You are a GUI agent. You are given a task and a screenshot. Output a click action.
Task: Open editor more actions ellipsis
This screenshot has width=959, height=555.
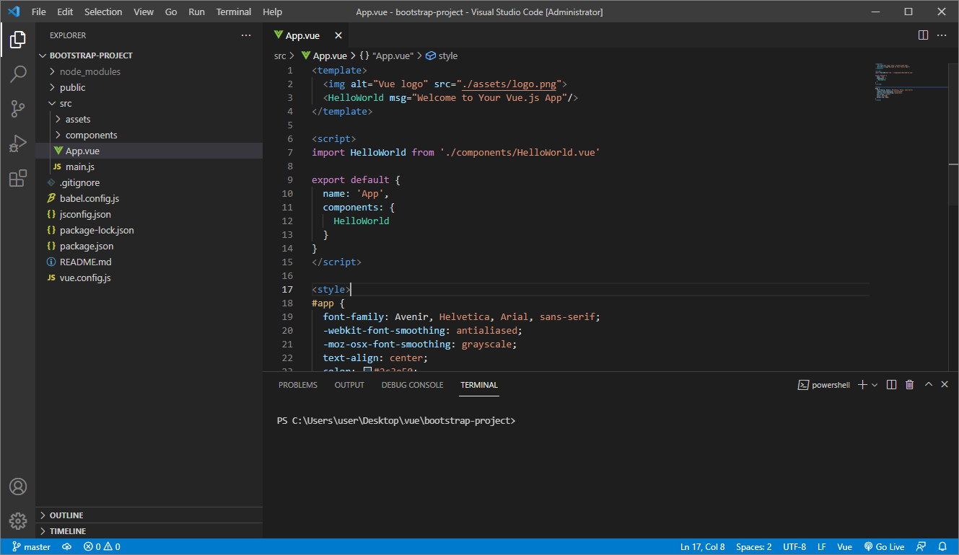pyautogui.click(x=942, y=35)
